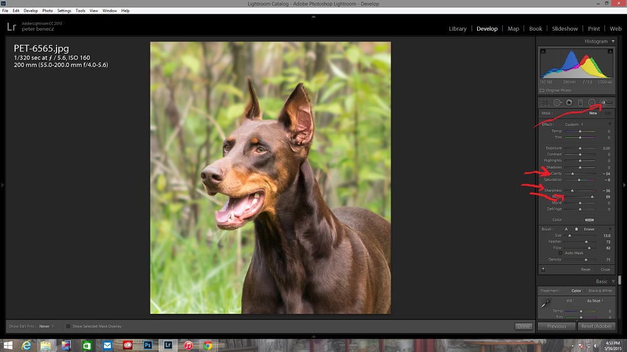Select the Adjustment Brush tool
627x352 pixels.
click(x=606, y=102)
